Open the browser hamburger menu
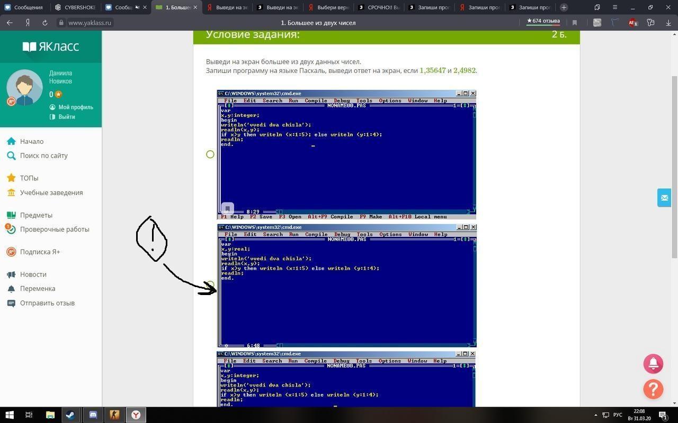The height and width of the screenshot is (423, 678). [x=614, y=7]
